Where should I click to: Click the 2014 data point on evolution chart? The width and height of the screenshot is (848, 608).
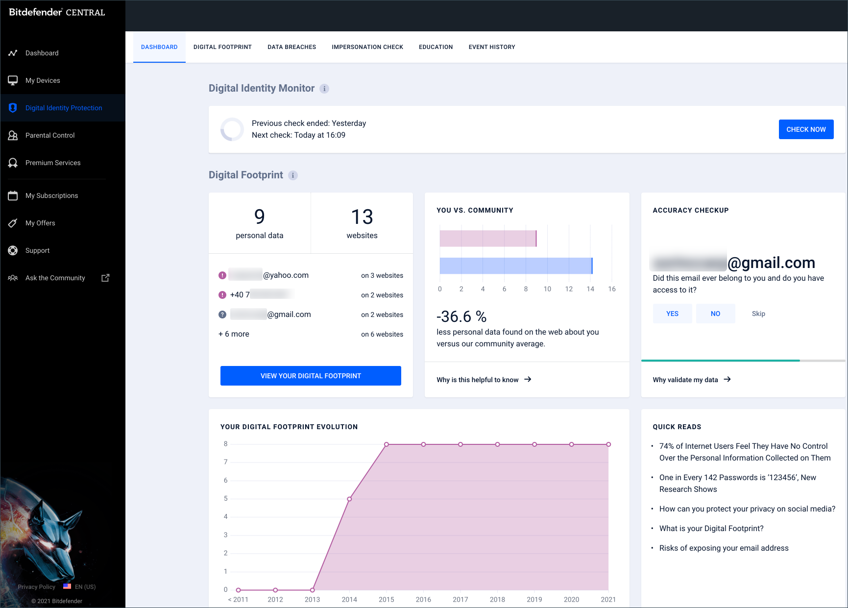point(349,499)
